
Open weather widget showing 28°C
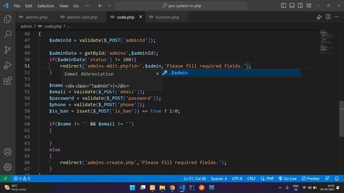click(16, 188)
